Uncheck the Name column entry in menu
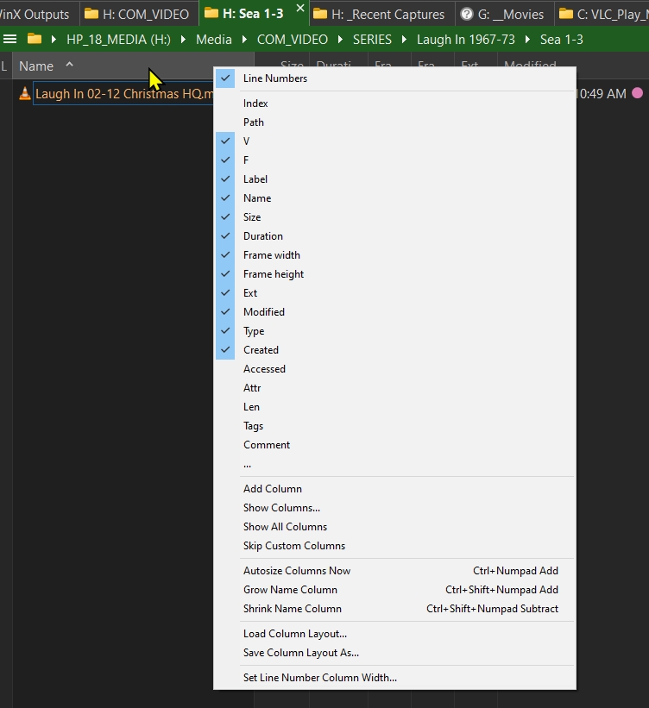The width and height of the screenshot is (649, 708). (x=395, y=198)
